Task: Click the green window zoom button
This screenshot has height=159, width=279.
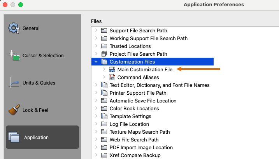Action: (x=21, y=5)
